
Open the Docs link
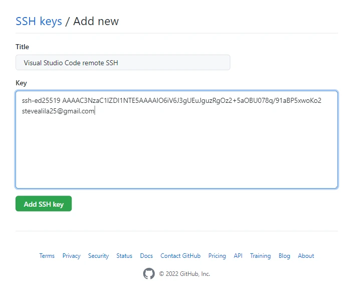[146, 256]
